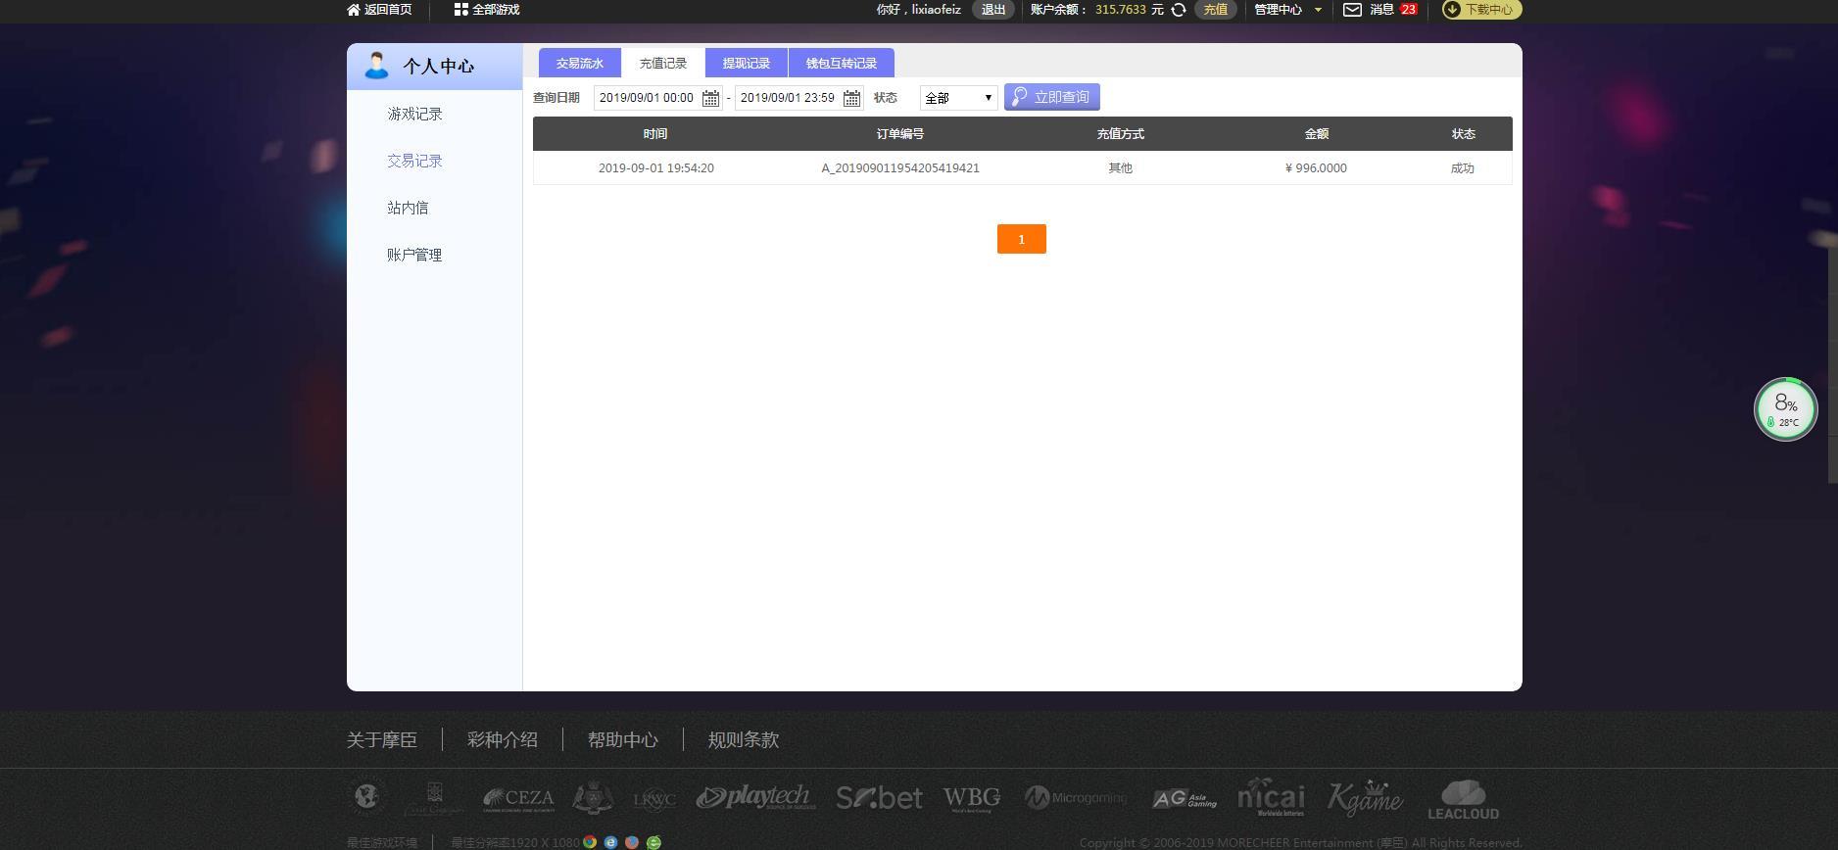Click the CEZA logo in footer
1838x850 pixels.
pos(518,799)
